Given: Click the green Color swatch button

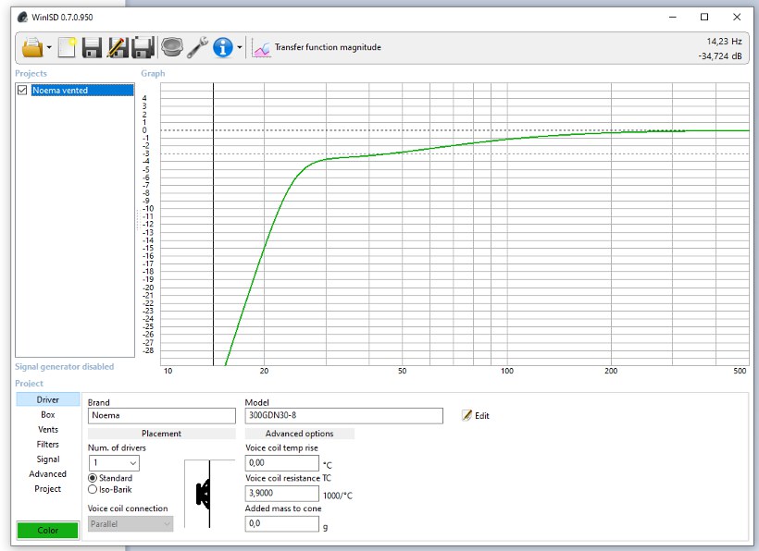Looking at the screenshot, I should pos(48,531).
